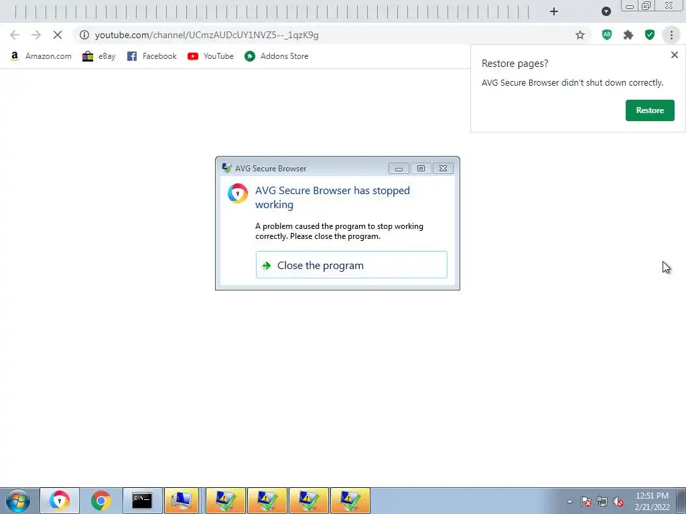Click Close the program
This screenshot has width=686, height=514.
click(351, 265)
